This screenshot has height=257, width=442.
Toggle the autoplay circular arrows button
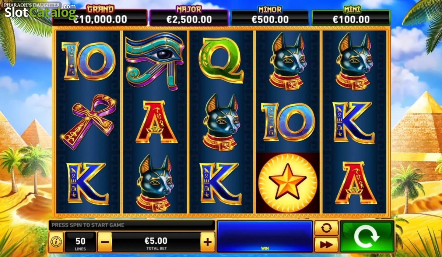pos(326,228)
